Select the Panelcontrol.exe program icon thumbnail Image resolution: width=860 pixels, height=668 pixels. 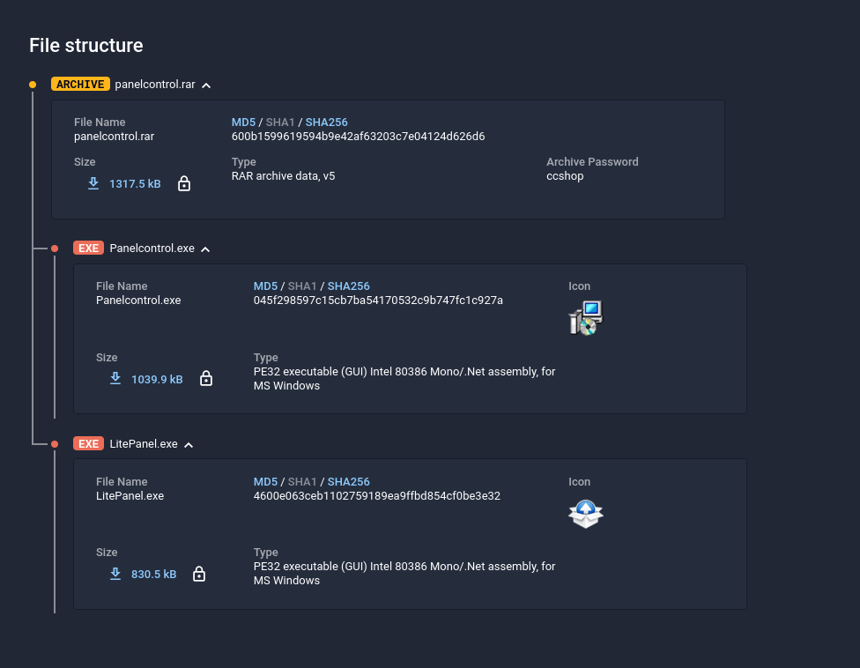(585, 317)
